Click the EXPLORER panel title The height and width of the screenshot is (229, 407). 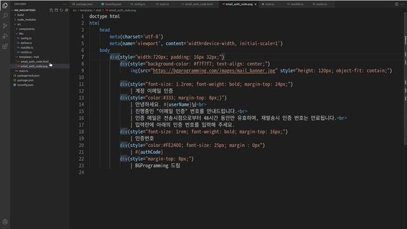pyautogui.click(x=20, y=4)
